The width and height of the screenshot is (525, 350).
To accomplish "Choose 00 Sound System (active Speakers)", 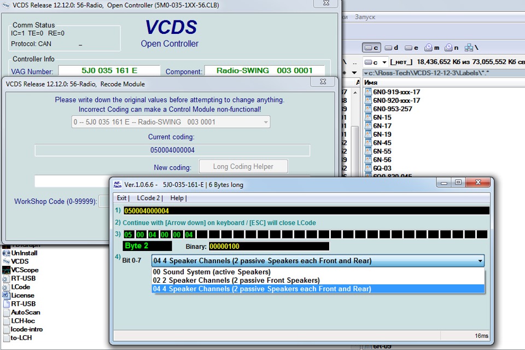I will (318, 272).
